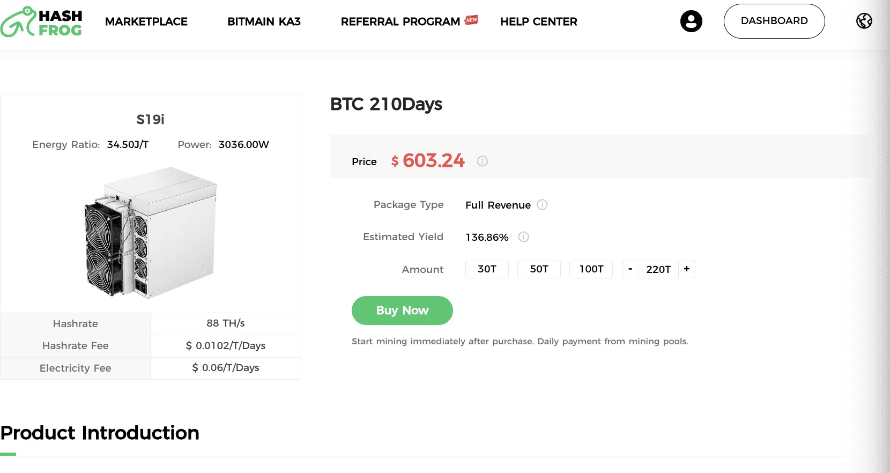The image size is (890, 473).
Task: Show Full Revenue package type info
Action: coord(542,205)
